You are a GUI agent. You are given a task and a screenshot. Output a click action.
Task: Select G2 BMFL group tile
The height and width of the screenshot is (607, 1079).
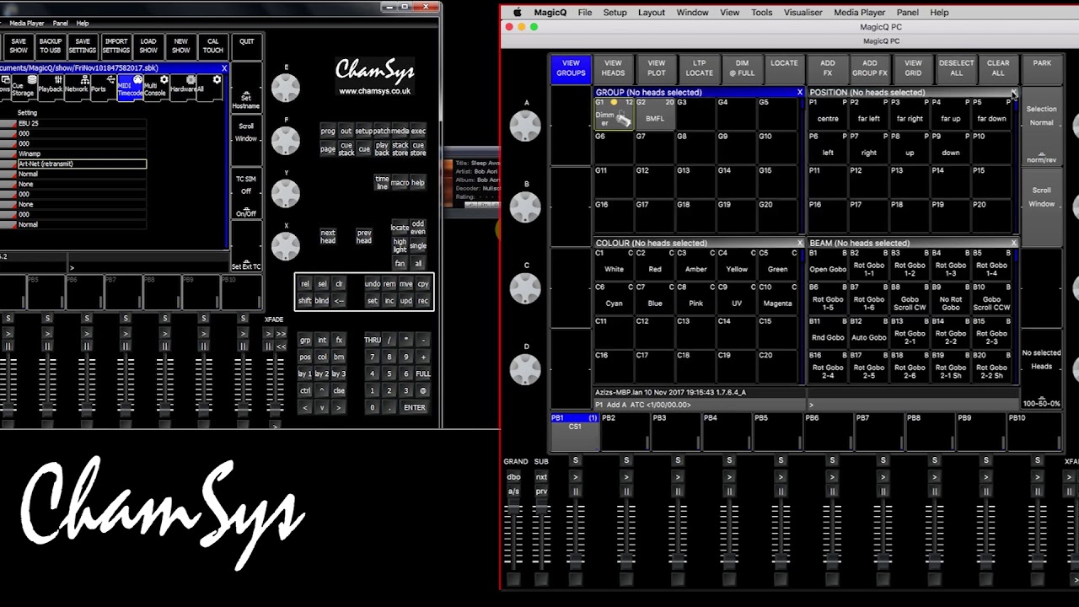point(655,115)
